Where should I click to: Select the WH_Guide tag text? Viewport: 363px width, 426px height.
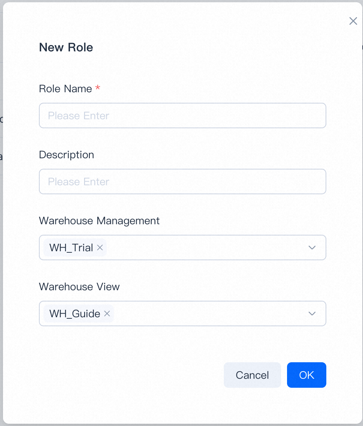(x=74, y=313)
